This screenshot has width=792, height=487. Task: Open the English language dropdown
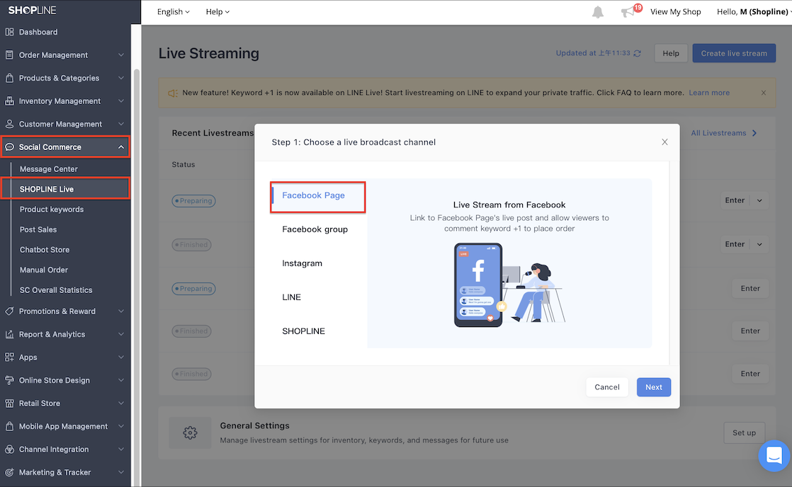coord(174,11)
